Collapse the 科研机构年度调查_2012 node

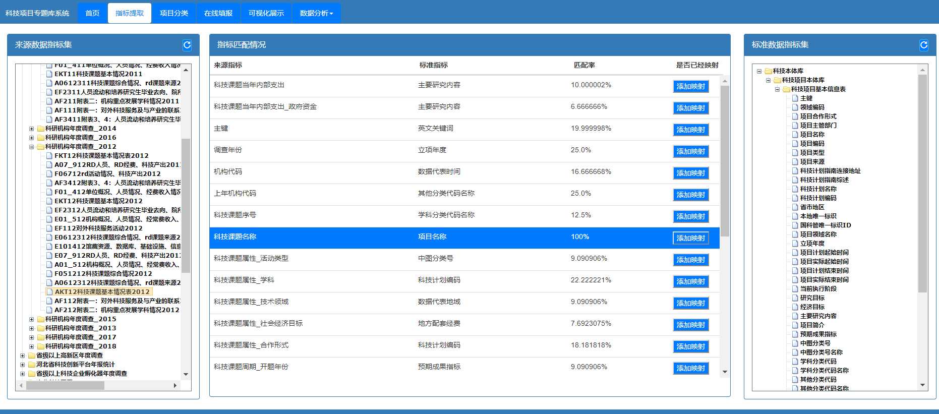[31, 147]
